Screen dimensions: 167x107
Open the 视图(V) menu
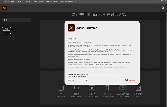pos(56,1)
